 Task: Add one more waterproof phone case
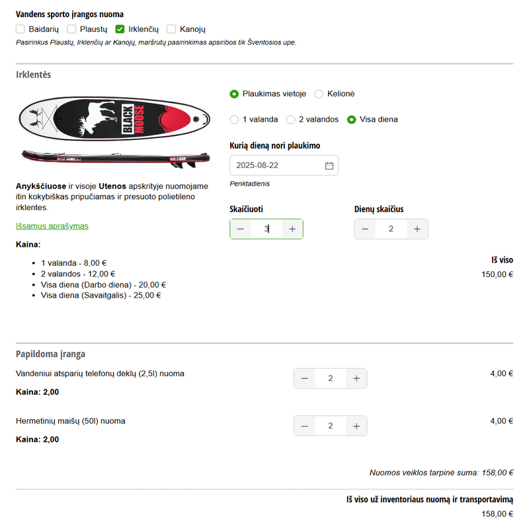pyautogui.click(x=356, y=378)
